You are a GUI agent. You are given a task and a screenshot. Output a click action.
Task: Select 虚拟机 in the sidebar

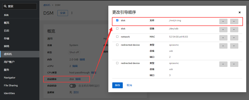click(x=20, y=54)
